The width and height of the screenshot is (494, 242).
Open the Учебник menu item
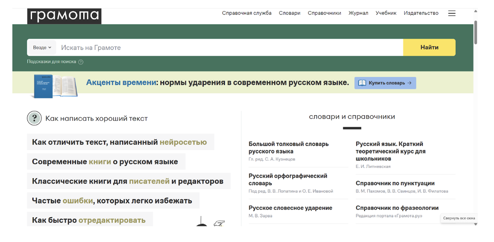click(x=386, y=13)
